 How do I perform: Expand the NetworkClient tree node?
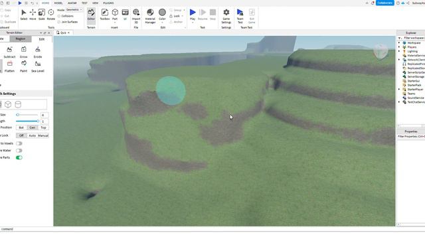click(x=399, y=60)
